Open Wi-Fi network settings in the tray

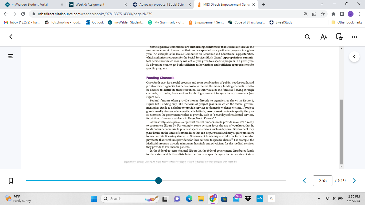coord(327,199)
